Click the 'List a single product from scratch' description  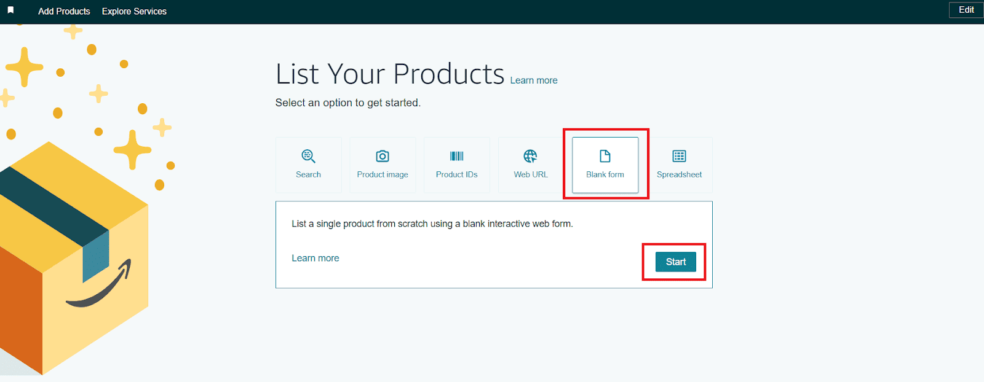tap(432, 224)
